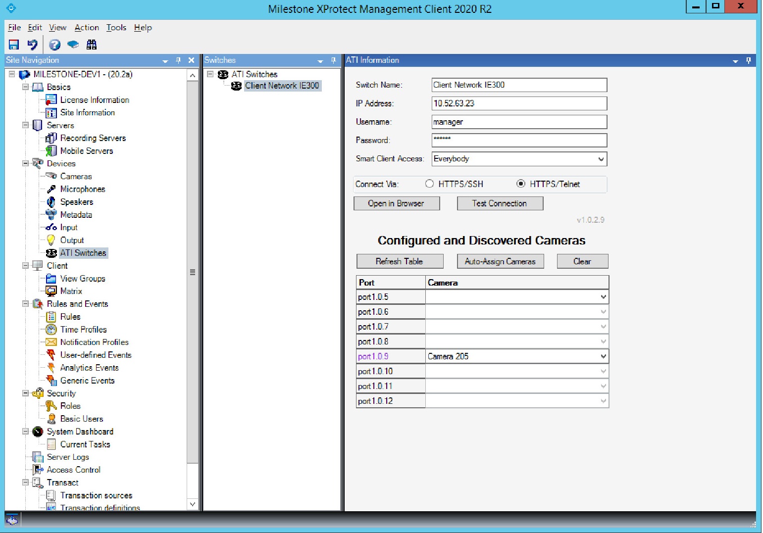This screenshot has width=763, height=533.
Task: Open the Smart Client Access dropdown
Action: coord(601,159)
